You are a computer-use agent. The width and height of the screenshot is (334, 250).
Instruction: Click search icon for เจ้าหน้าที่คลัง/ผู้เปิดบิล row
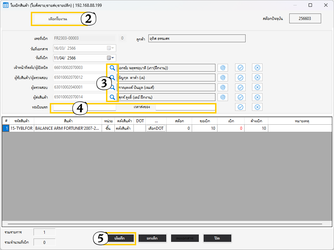(x=112, y=68)
